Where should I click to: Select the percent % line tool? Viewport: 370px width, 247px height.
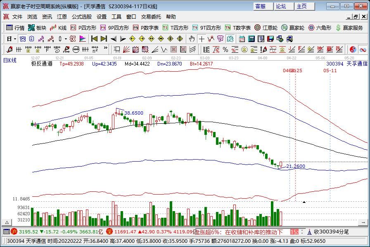coord(225,49)
